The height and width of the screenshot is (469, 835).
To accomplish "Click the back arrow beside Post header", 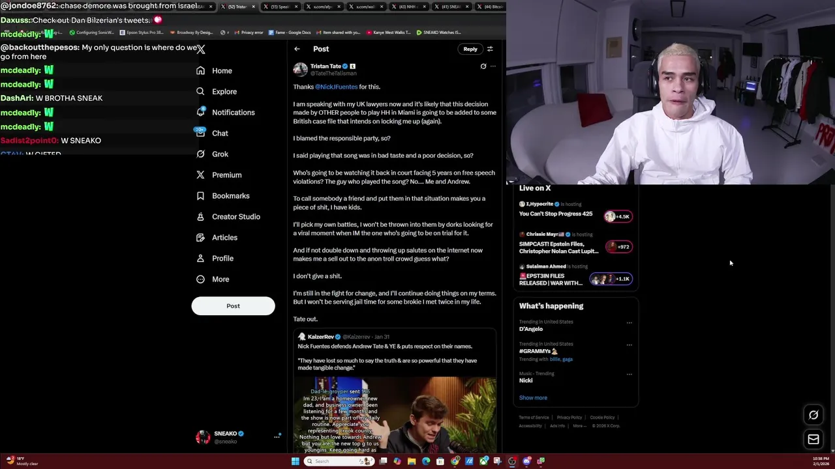I will [x=297, y=49].
